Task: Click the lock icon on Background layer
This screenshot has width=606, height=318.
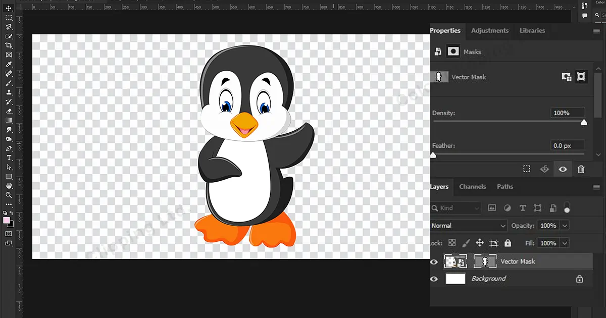Action: pos(579,279)
